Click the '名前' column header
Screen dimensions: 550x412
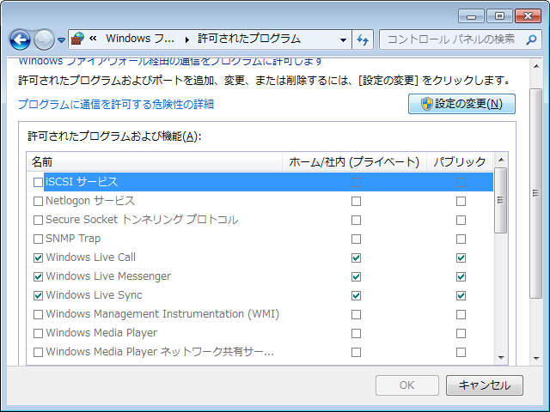pos(155,162)
